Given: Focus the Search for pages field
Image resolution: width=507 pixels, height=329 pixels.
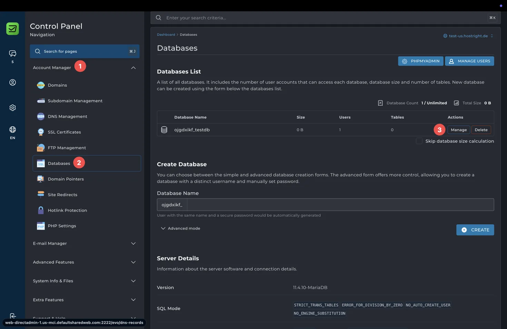Looking at the screenshot, I should [84, 51].
